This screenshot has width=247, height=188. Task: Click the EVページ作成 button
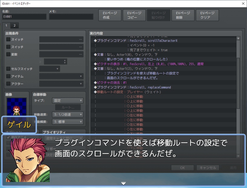click(110, 15)
